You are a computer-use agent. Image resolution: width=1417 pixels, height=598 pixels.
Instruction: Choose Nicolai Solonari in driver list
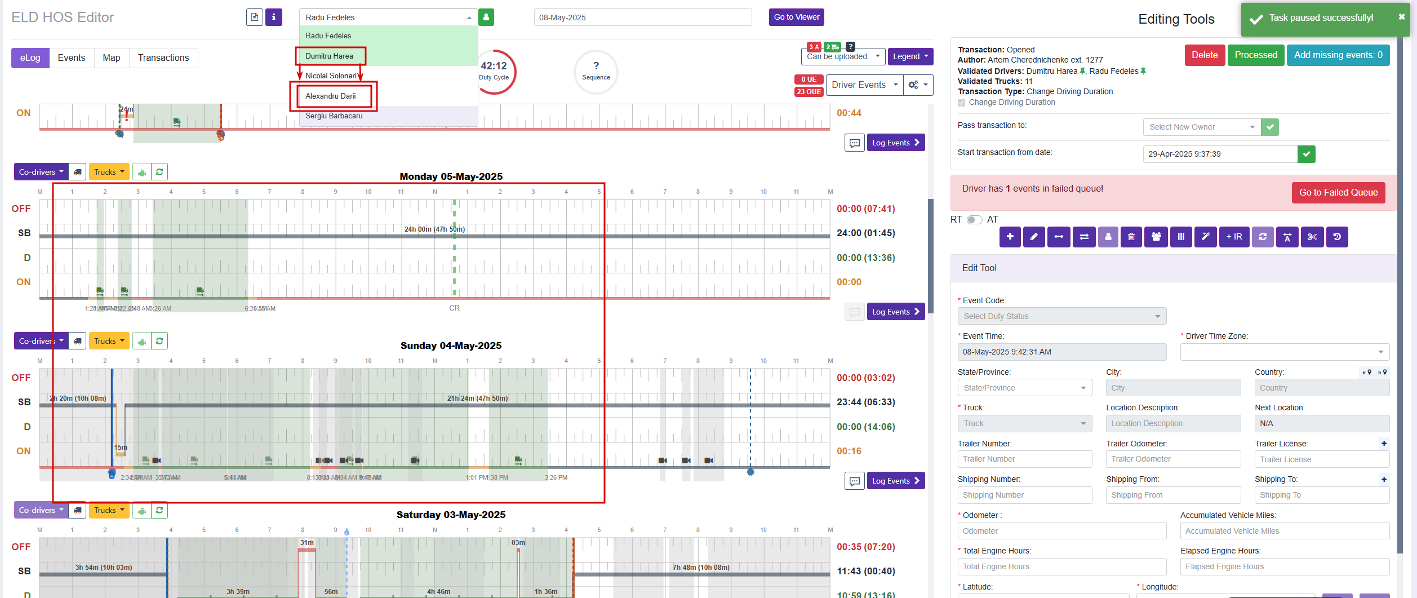pos(389,76)
